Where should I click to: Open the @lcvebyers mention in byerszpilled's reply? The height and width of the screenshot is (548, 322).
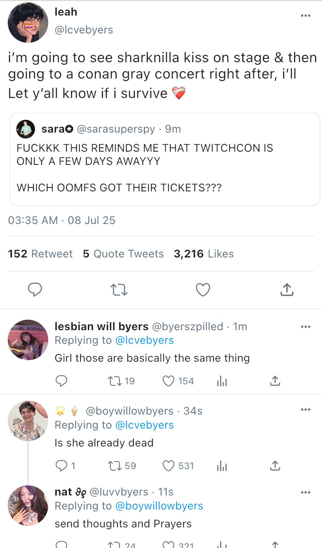pos(144,340)
